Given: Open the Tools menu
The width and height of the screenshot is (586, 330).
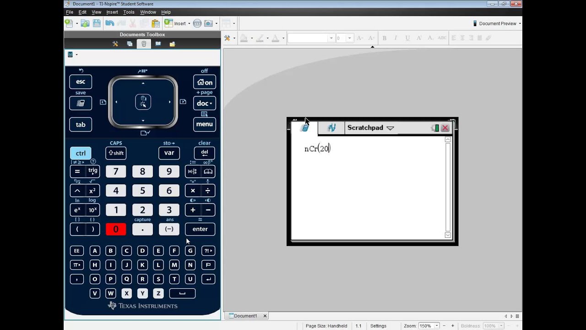Looking at the screenshot, I should 129,12.
